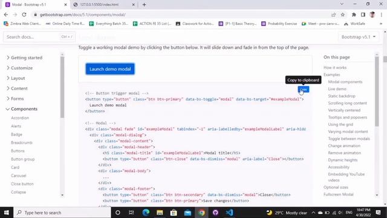Open the Card docs page
The width and height of the screenshot is (387, 218).
pyautogui.click(x=15, y=167)
